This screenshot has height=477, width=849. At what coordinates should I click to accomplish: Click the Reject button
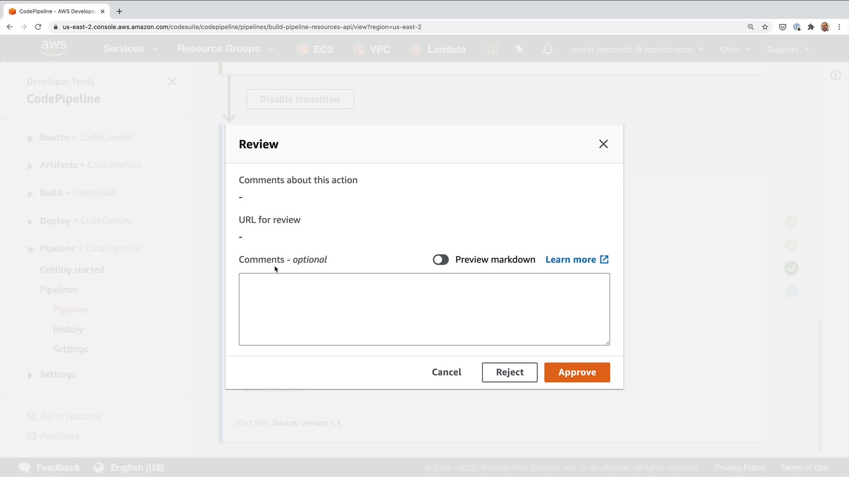tap(509, 372)
